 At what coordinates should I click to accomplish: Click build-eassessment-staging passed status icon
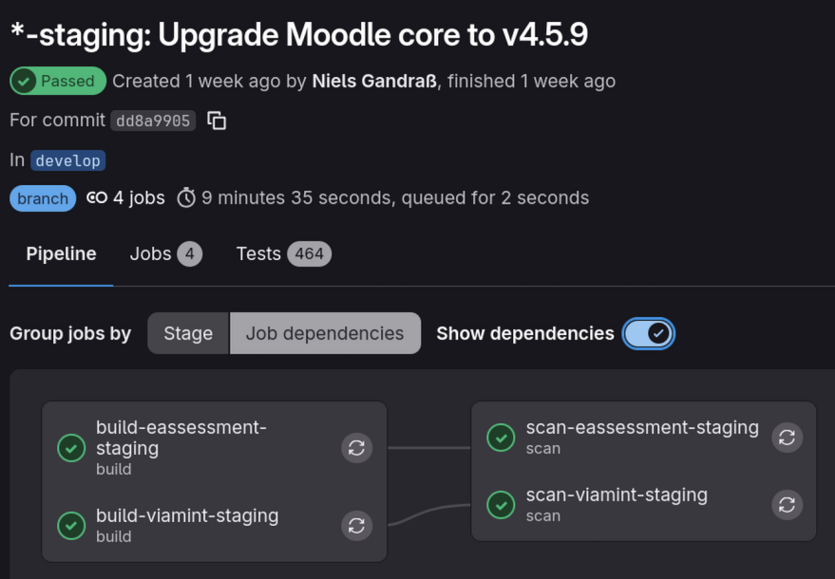[x=71, y=448]
